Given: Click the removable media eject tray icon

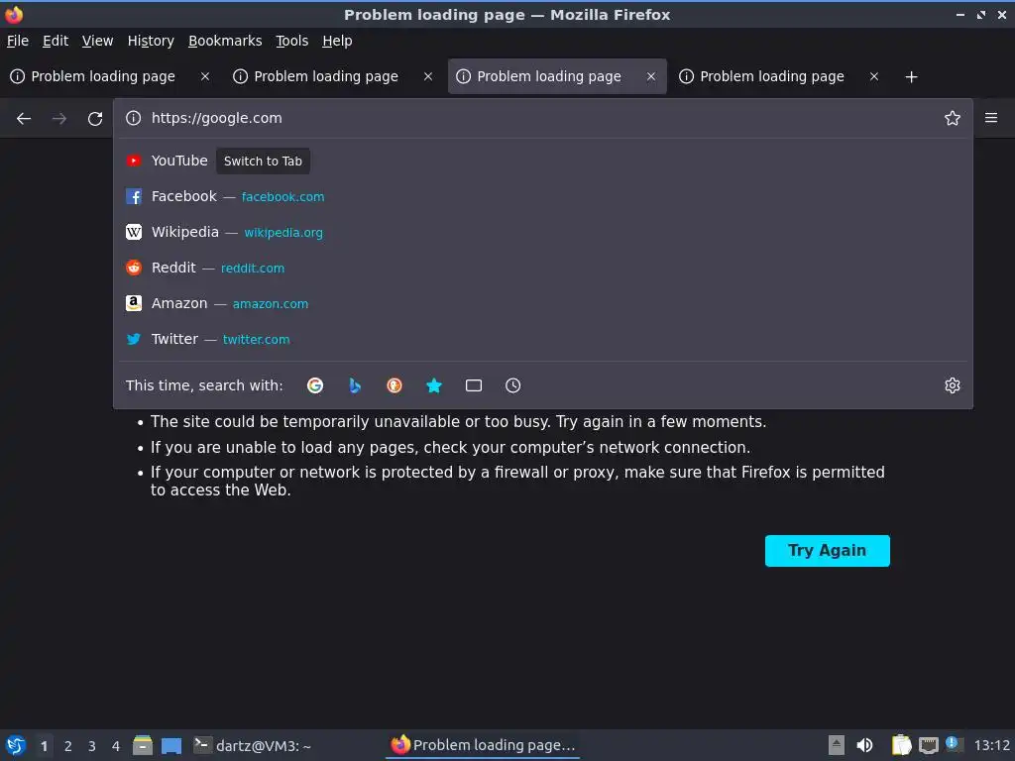Looking at the screenshot, I should (x=837, y=745).
